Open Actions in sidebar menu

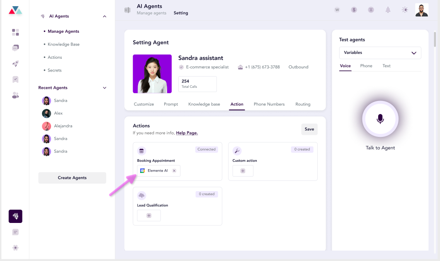pyautogui.click(x=55, y=57)
